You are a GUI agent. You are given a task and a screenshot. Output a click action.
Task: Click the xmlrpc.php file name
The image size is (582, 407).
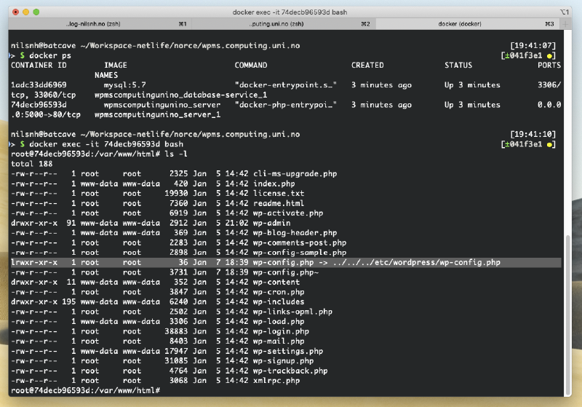[276, 381]
